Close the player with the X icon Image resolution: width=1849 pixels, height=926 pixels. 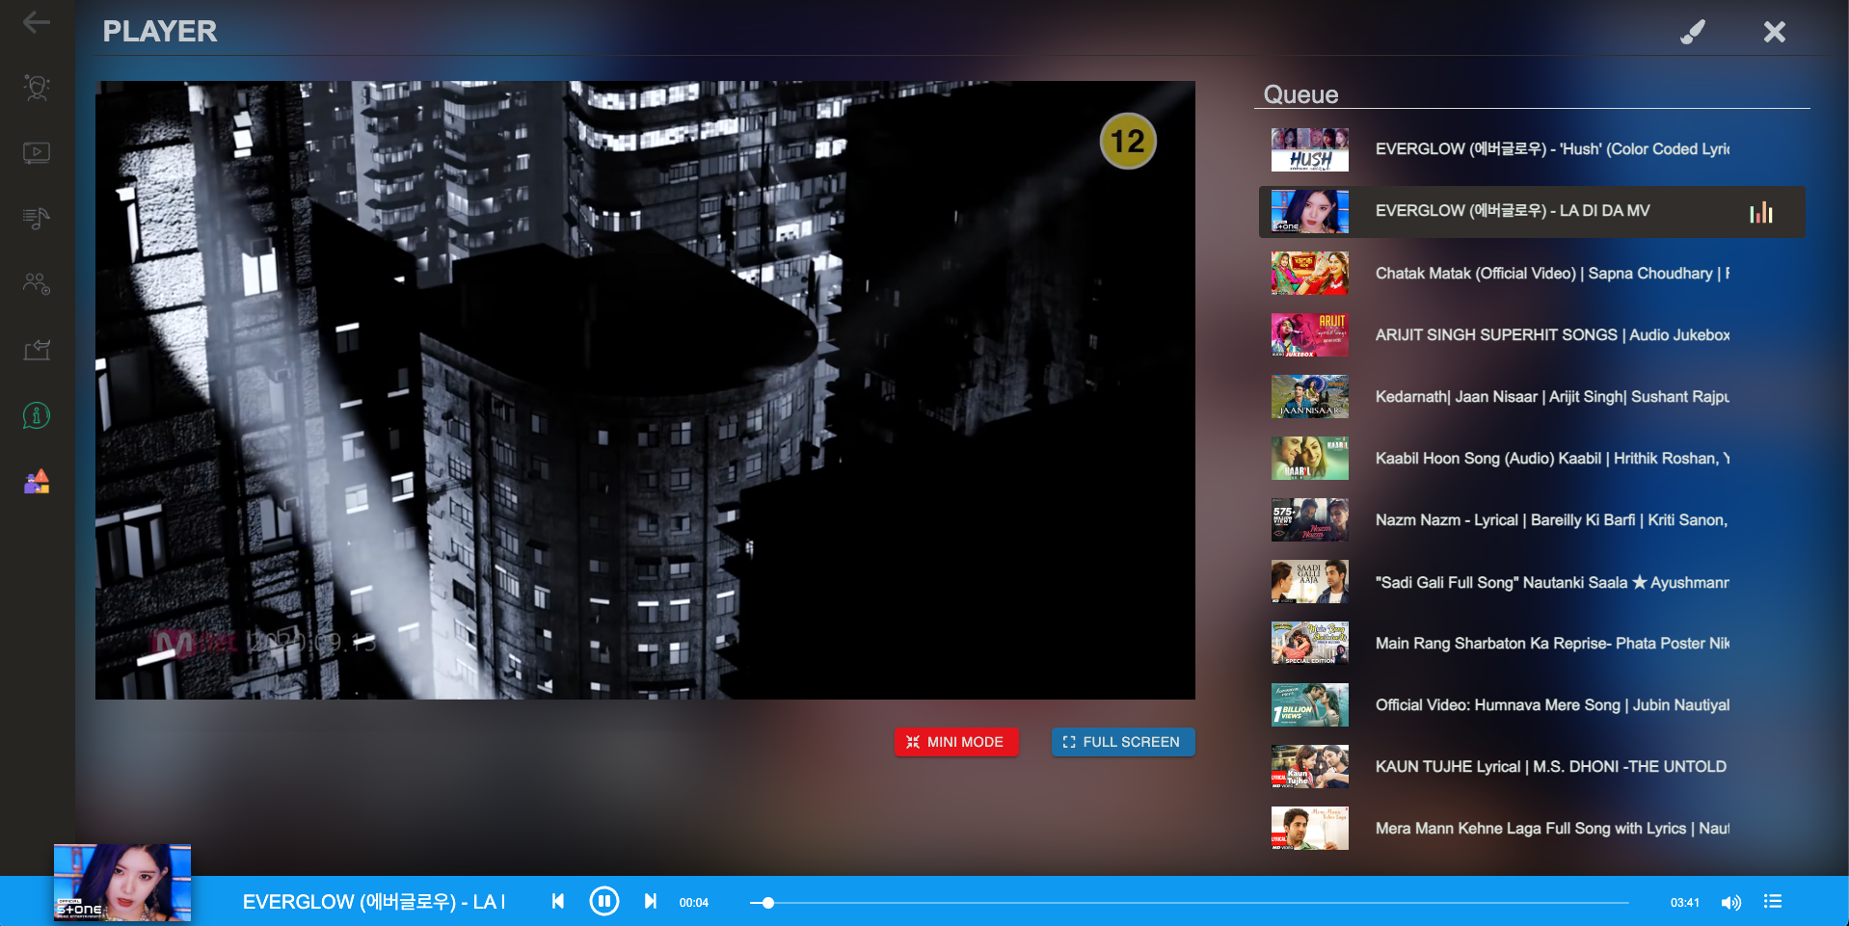tap(1775, 32)
